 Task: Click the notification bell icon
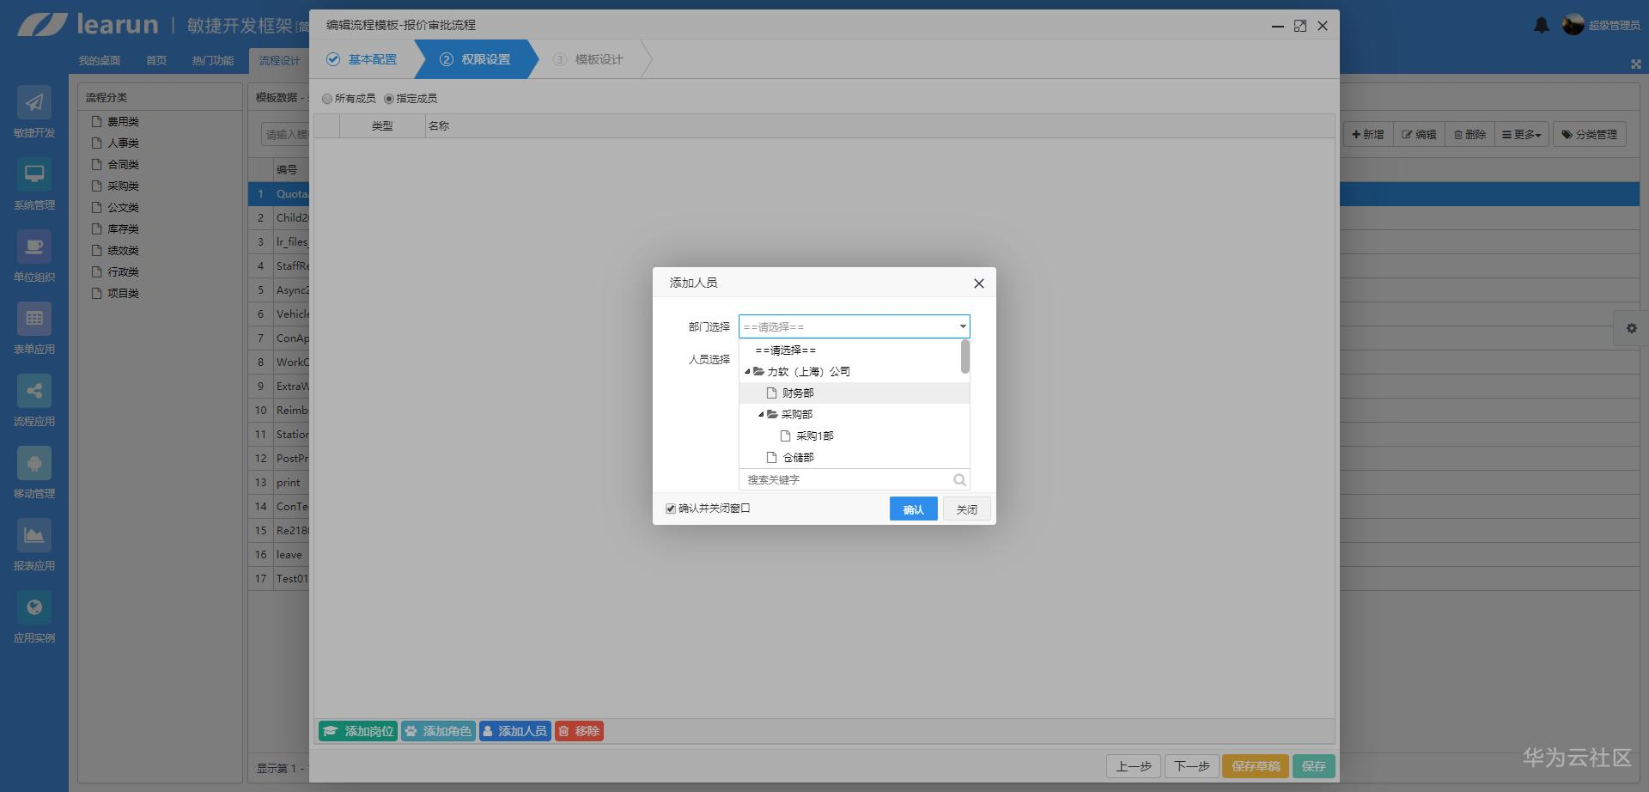coord(1542,25)
